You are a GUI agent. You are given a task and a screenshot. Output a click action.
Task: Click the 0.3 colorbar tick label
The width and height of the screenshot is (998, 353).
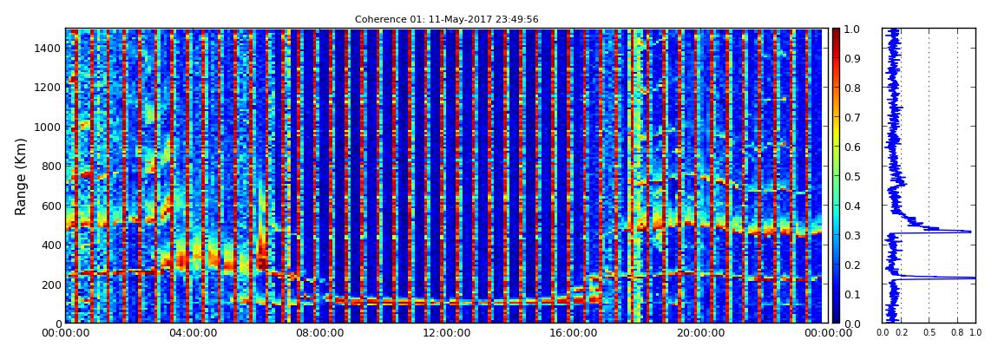[x=852, y=235]
